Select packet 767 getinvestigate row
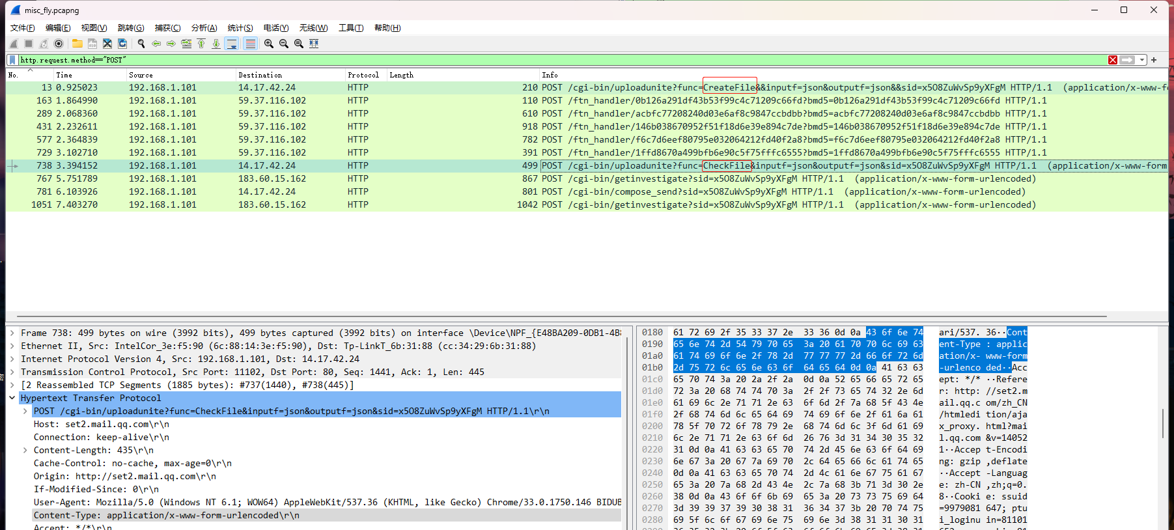The height and width of the screenshot is (530, 1174). tap(587, 178)
